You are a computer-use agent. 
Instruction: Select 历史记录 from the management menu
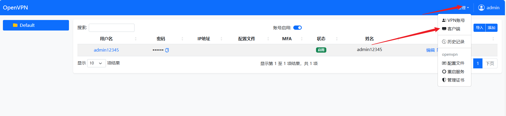point(456,42)
